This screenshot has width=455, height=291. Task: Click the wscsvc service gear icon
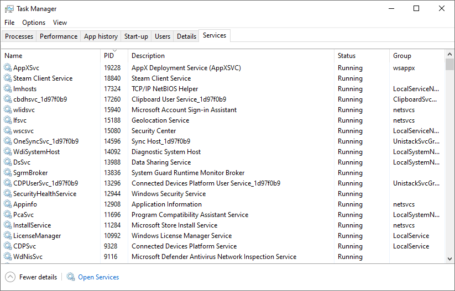8,131
